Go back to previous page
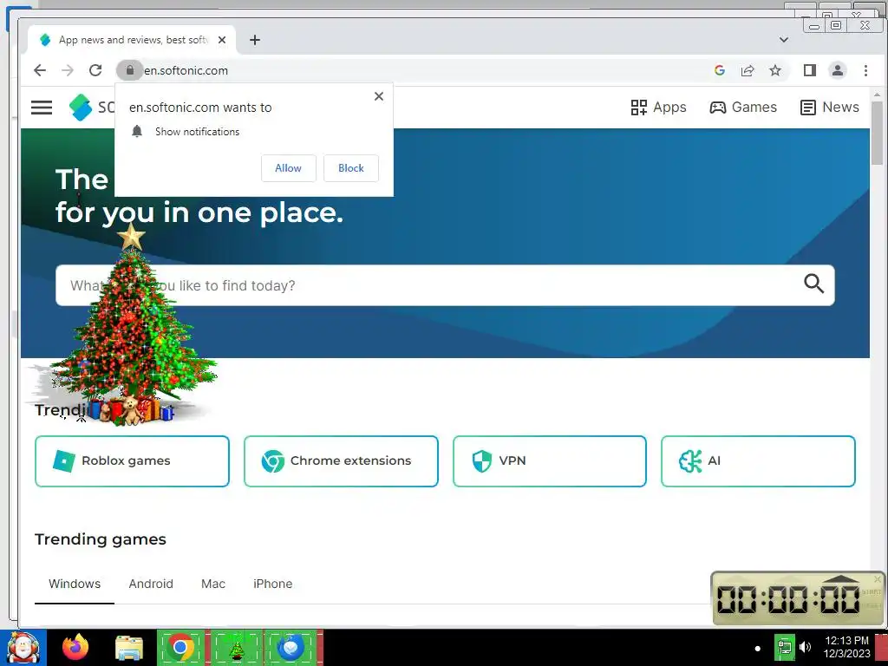Viewport: 888px width, 666px height. point(40,70)
